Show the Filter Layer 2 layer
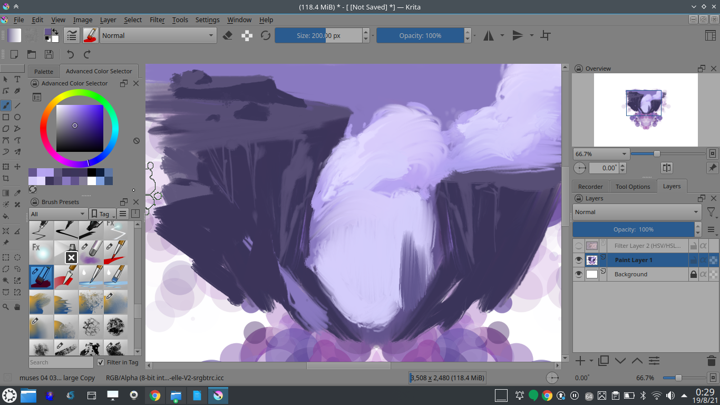 [579, 245]
